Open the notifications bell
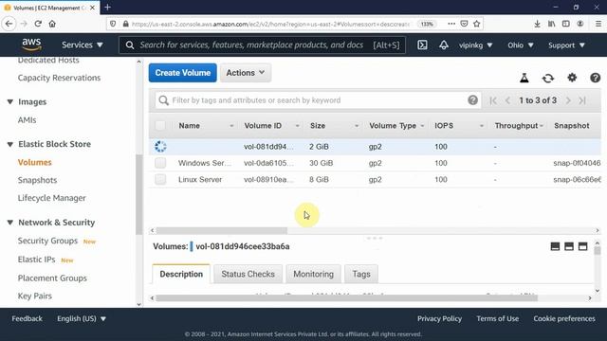The image size is (607, 341). click(x=444, y=45)
